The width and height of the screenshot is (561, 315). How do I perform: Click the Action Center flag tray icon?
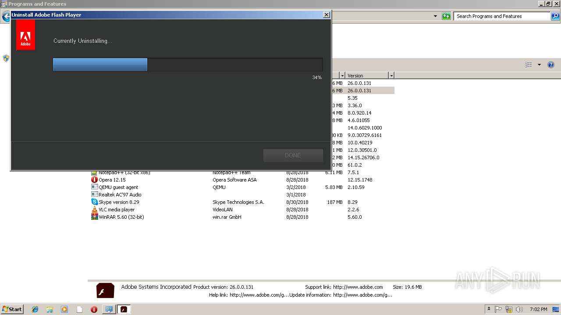click(498, 309)
